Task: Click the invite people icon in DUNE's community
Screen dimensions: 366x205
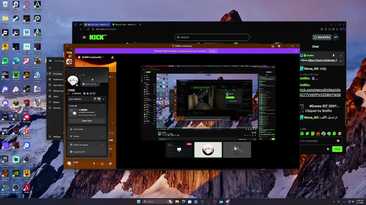Action: click(x=113, y=57)
